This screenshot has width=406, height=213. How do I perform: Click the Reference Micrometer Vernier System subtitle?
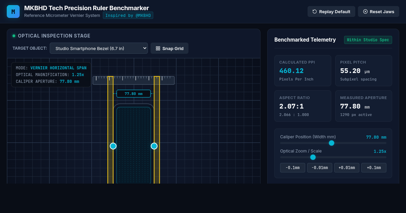[62, 16]
